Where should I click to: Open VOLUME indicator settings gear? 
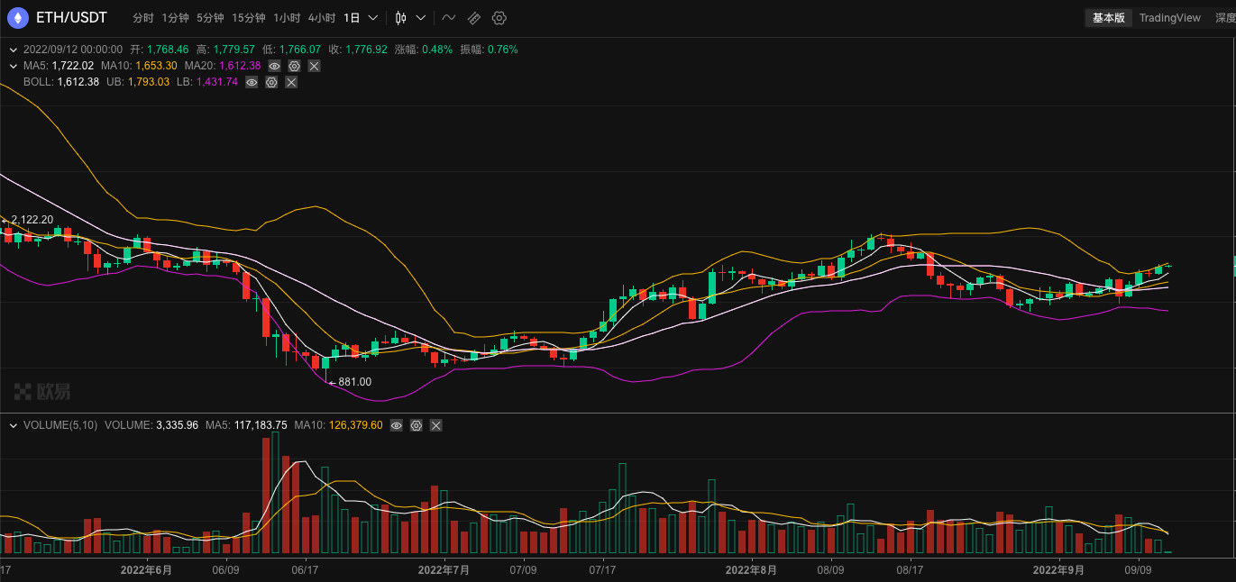click(416, 425)
